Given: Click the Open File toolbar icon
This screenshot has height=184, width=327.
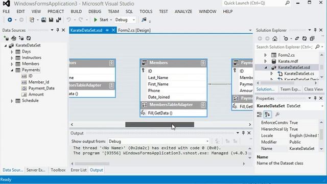Looking at the screenshot, I should pyautogui.click(x=43, y=20).
